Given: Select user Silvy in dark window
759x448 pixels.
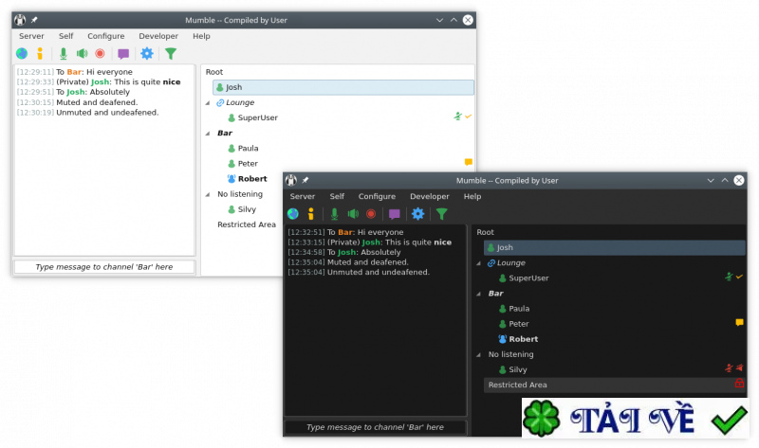Looking at the screenshot, I should (517, 369).
